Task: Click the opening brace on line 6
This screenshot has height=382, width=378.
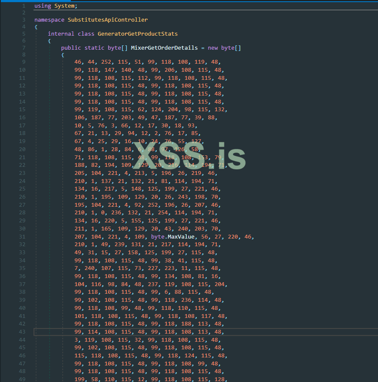Action: (50, 41)
